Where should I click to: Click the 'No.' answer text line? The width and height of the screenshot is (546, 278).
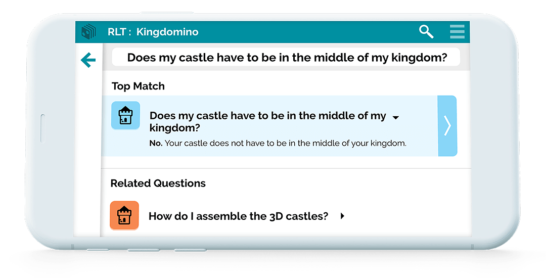278,144
